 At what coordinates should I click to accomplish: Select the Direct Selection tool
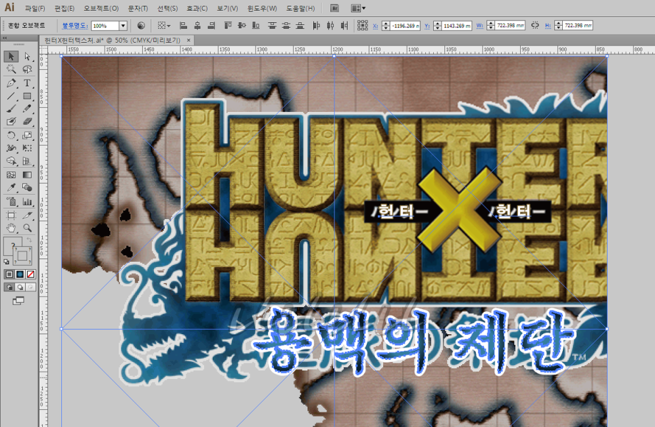click(x=27, y=56)
